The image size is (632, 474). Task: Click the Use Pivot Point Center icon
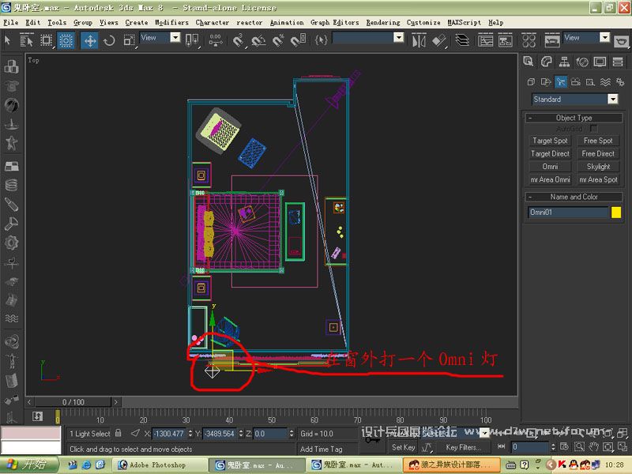point(192,40)
